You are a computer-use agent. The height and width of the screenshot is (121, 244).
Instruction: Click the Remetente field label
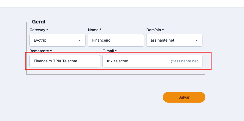(40, 51)
